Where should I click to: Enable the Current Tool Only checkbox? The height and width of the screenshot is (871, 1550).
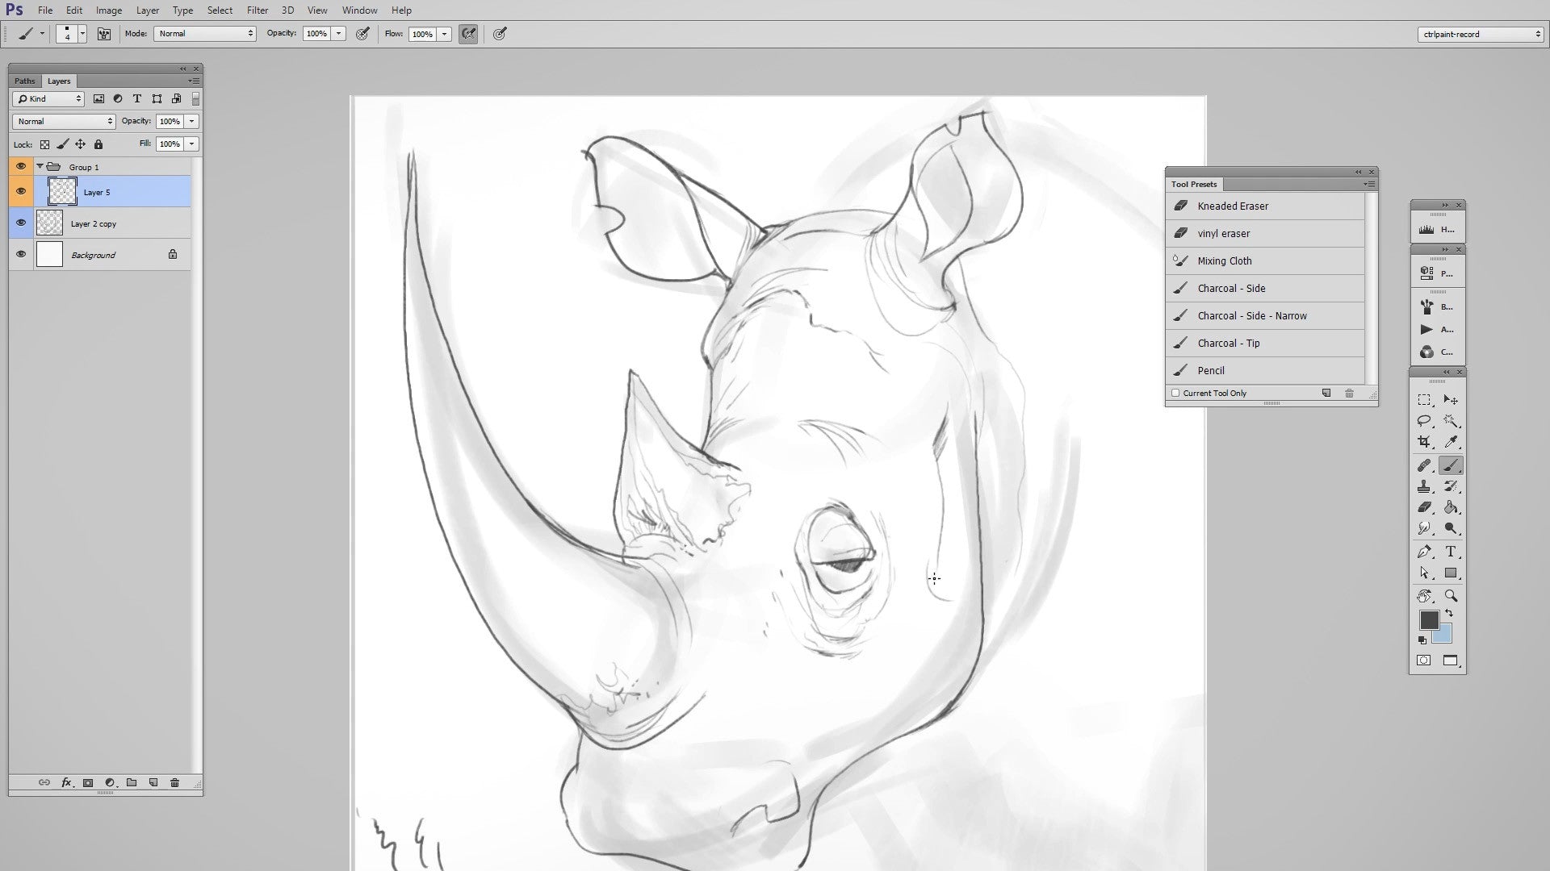click(x=1175, y=393)
